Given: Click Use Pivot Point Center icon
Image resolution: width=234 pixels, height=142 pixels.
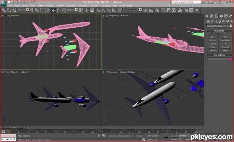Looking at the screenshot, I should click(x=81, y=10).
